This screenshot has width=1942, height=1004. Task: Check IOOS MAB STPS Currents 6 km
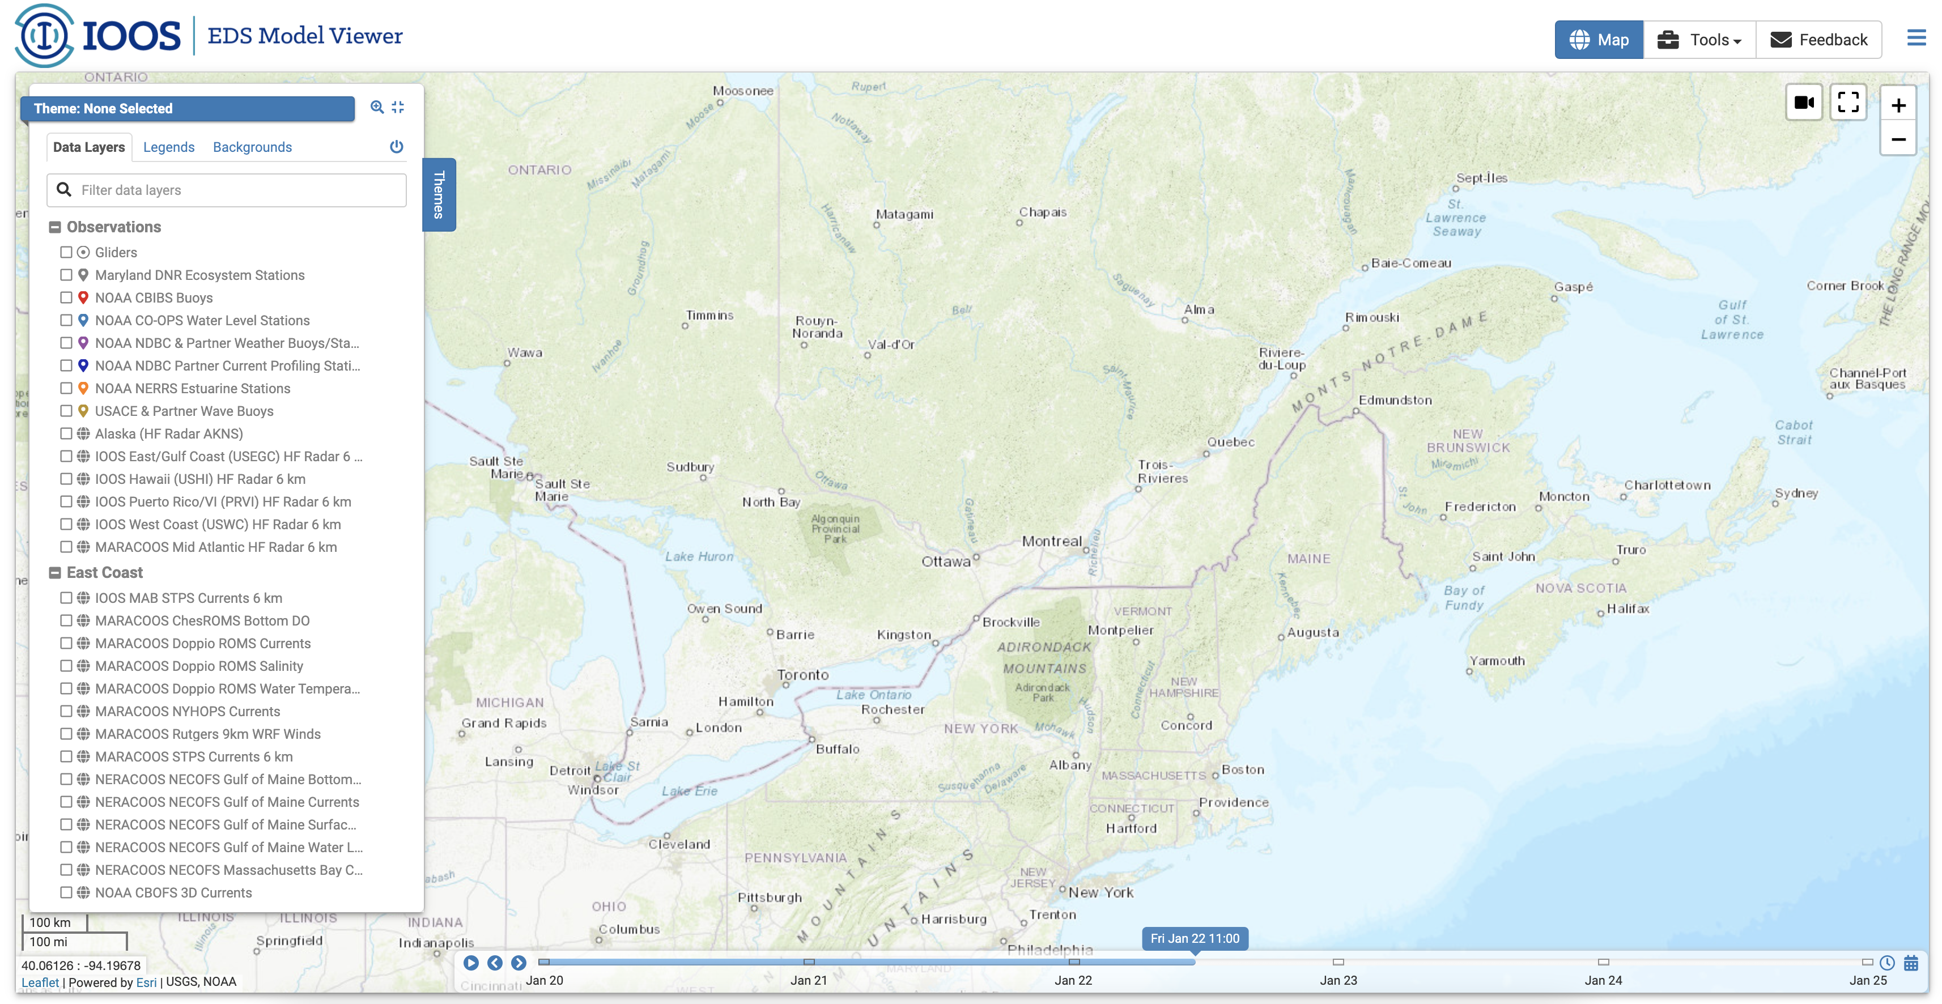pyautogui.click(x=66, y=598)
